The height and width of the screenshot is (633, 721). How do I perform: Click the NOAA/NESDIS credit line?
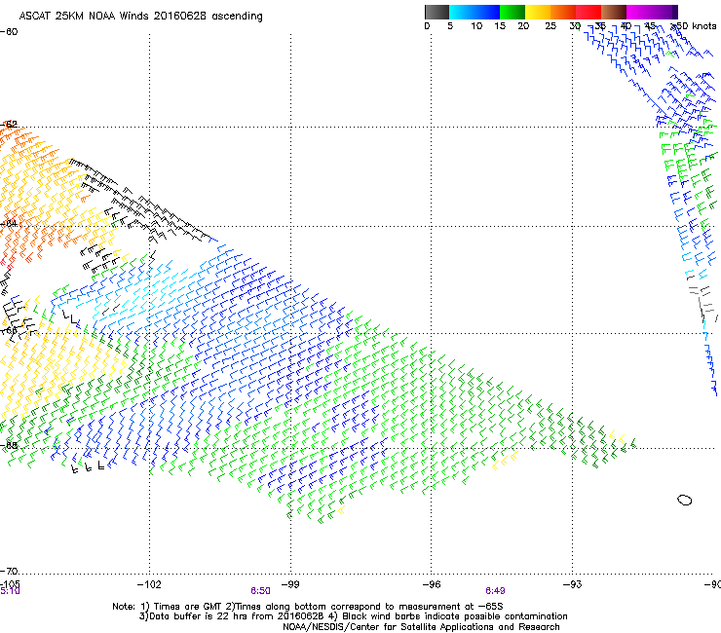[421, 627]
